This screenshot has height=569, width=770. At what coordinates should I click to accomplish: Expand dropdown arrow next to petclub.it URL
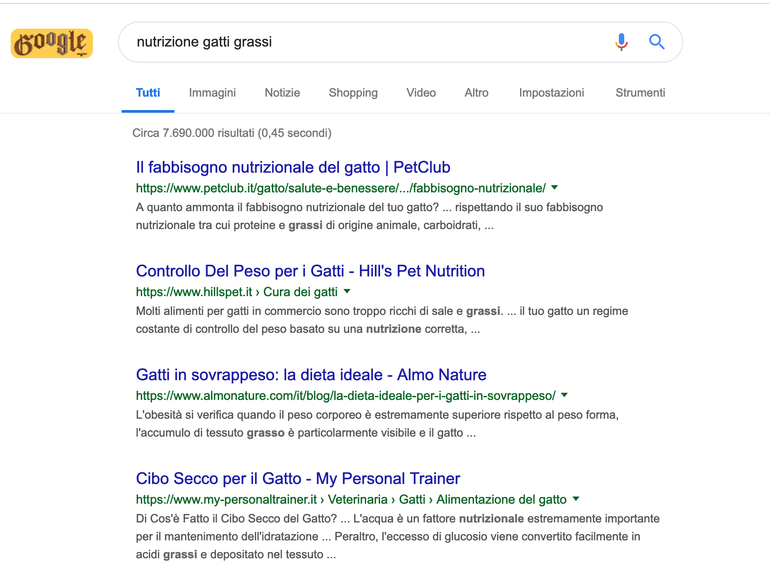(554, 187)
